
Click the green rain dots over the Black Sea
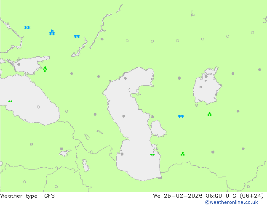10,101
